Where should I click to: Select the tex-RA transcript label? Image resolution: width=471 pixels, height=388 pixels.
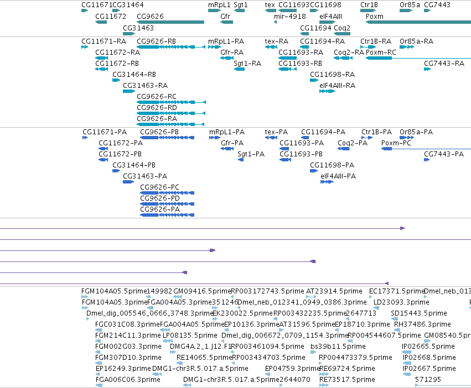pyautogui.click(x=277, y=41)
